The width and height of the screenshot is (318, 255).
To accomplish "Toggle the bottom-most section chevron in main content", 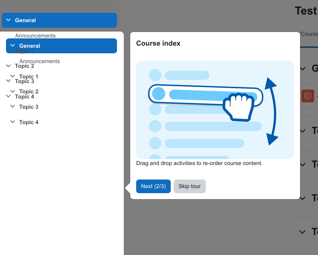I will [x=303, y=232].
